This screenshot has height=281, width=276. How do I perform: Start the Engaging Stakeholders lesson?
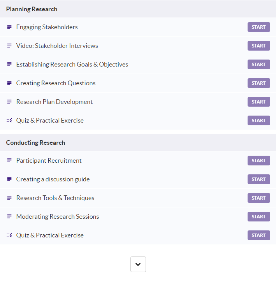click(x=258, y=27)
